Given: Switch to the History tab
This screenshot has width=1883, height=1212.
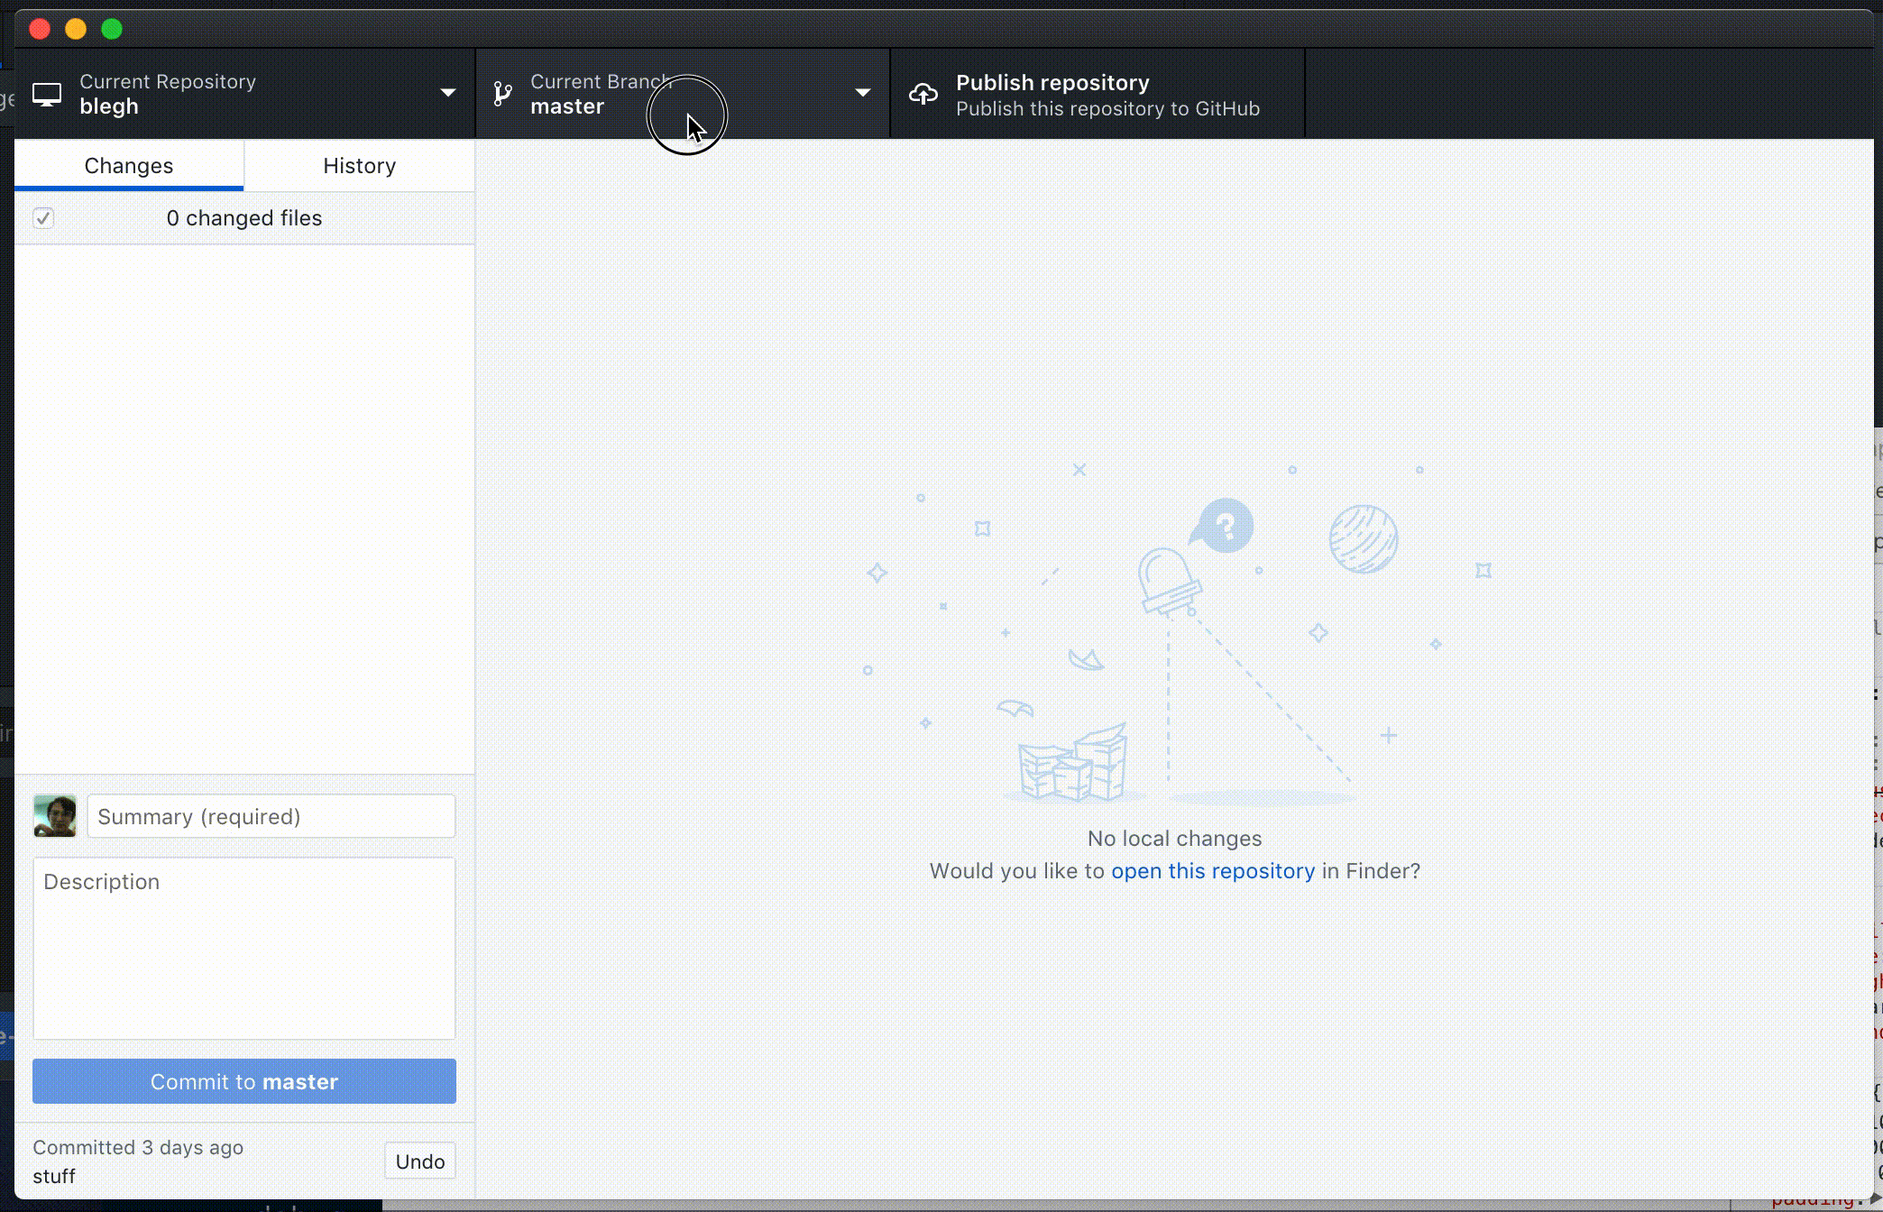Looking at the screenshot, I should point(359,165).
